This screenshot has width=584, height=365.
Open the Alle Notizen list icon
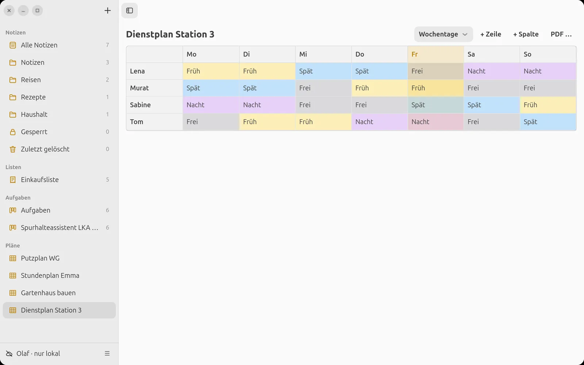pos(13,45)
